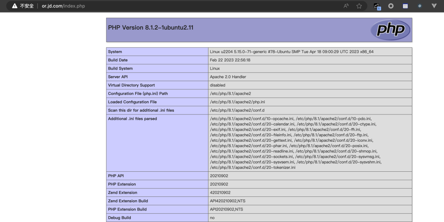Click the /etc/php/8.1/apache2/conf.d value

(x=237, y=110)
